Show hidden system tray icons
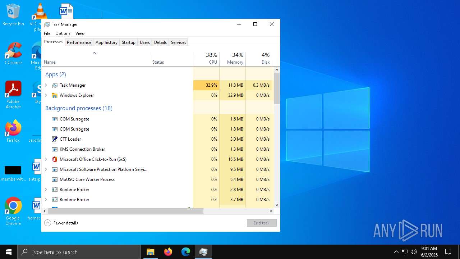Image resolution: width=460 pixels, height=259 pixels. (396, 252)
